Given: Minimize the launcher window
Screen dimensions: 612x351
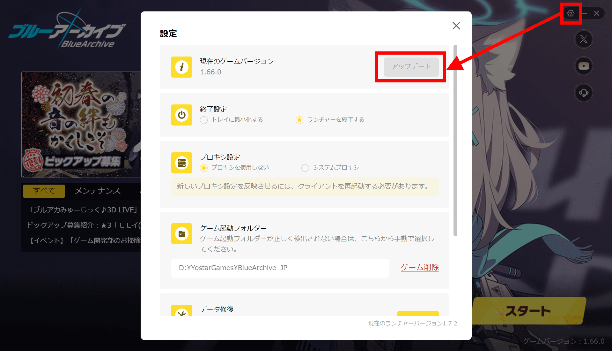Looking at the screenshot, I should pyautogui.click(x=584, y=13).
